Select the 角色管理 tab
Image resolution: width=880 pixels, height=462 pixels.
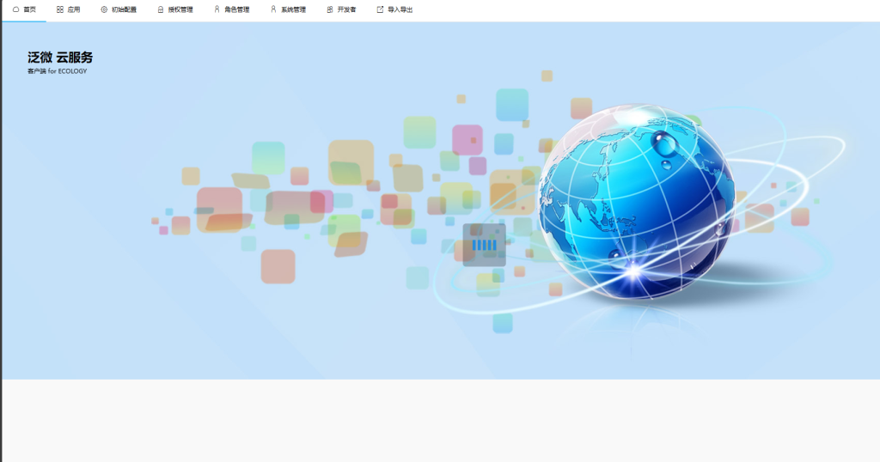231,9
